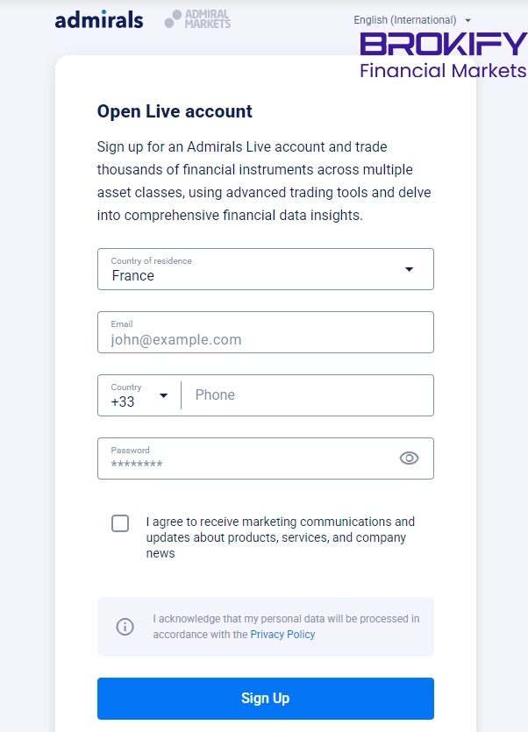Select the Password input field

coord(250,458)
